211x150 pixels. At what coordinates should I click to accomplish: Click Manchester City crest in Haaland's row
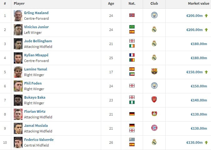click(x=154, y=15)
